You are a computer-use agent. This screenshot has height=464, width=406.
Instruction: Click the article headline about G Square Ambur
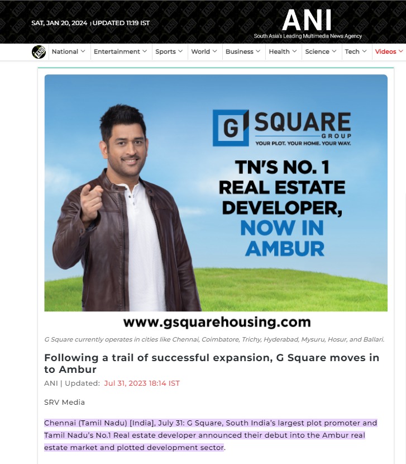click(212, 363)
